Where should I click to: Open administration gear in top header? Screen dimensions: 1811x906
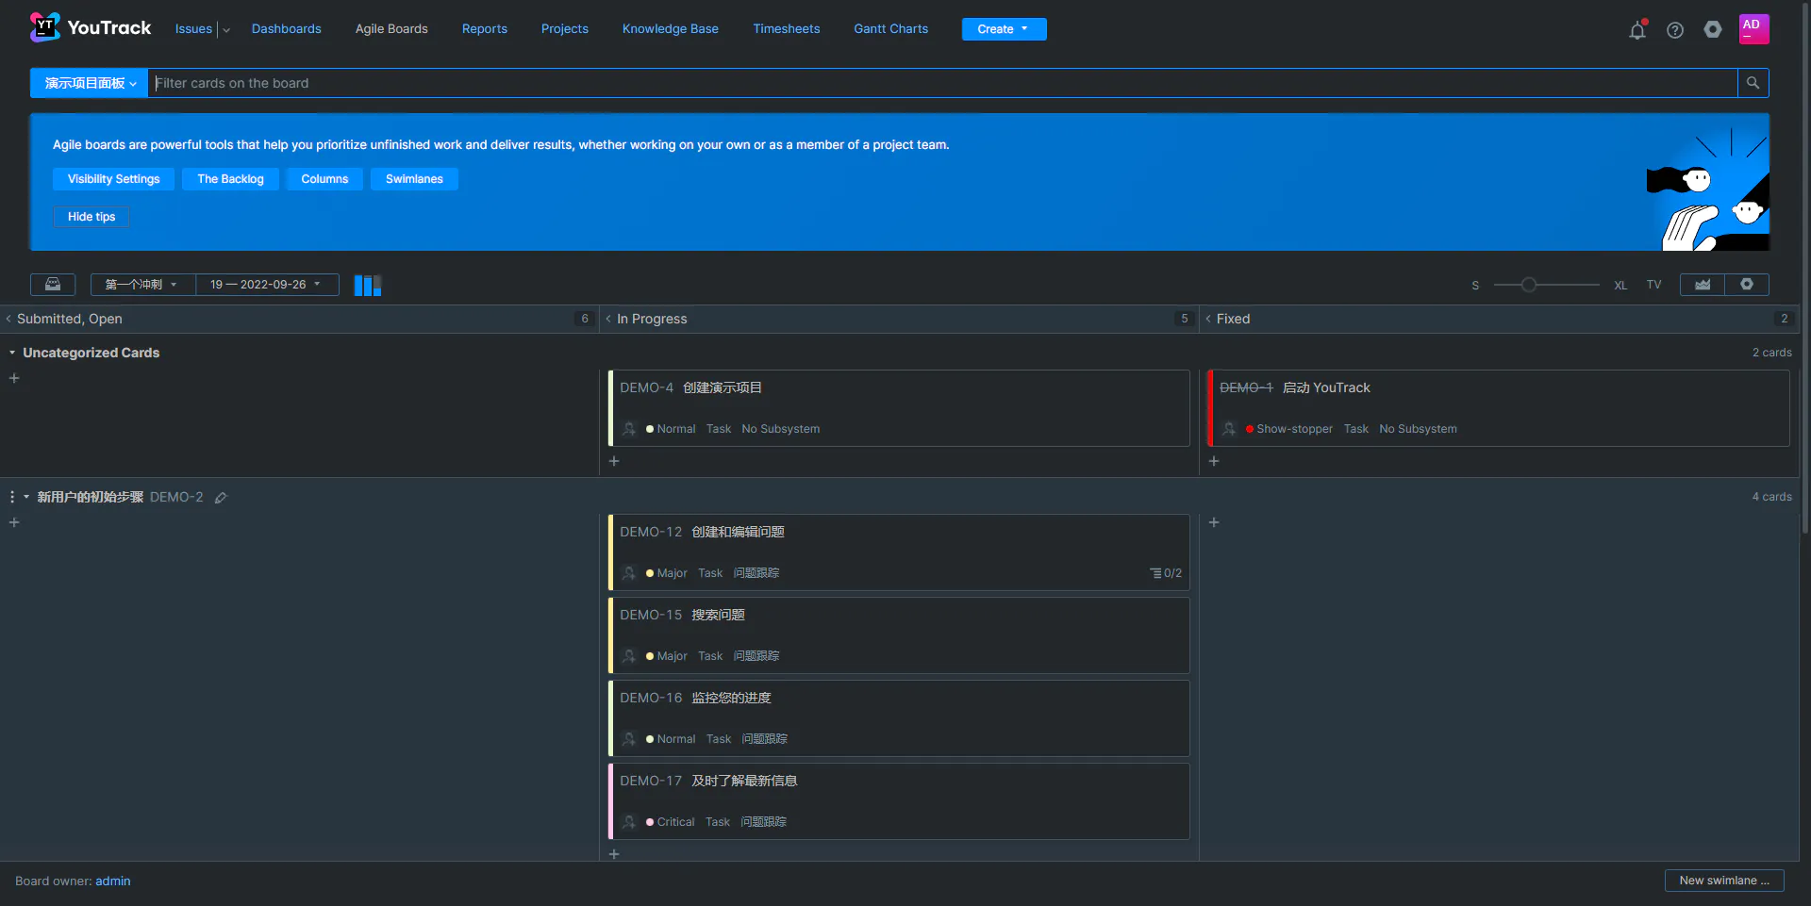(1713, 29)
